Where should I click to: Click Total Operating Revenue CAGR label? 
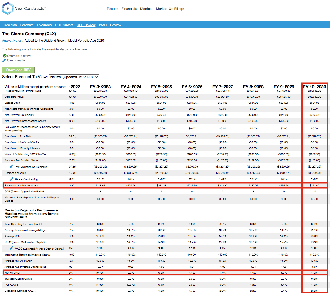click(23, 224)
